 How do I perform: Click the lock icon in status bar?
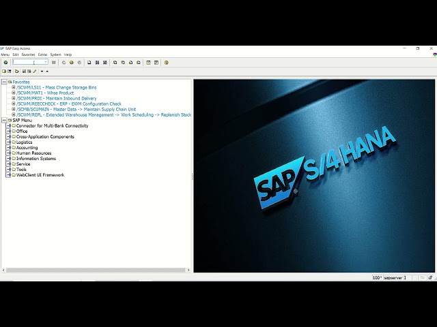[x=430, y=277]
